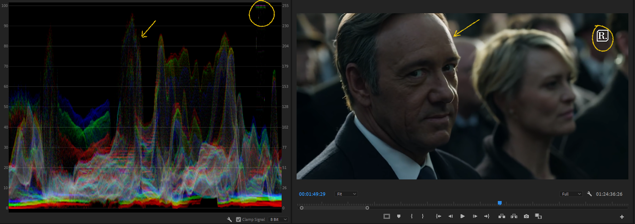This screenshot has height=224, width=635.
Task: Click the blue 00:01:49:29 playhead timecode
Action: pyautogui.click(x=312, y=194)
